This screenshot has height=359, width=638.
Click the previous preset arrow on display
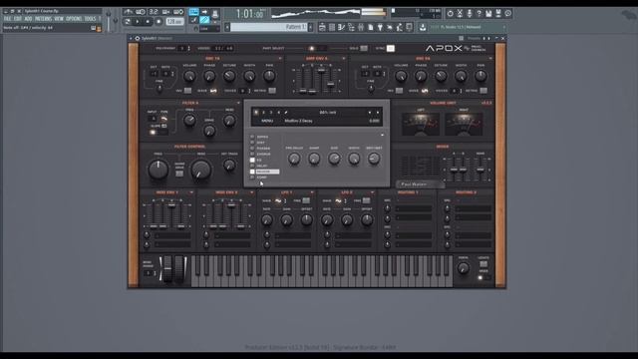[370, 113]
